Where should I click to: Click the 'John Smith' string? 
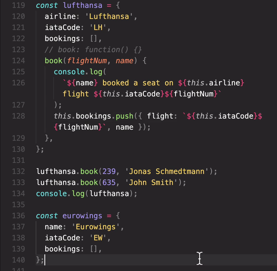coord(151,182)
